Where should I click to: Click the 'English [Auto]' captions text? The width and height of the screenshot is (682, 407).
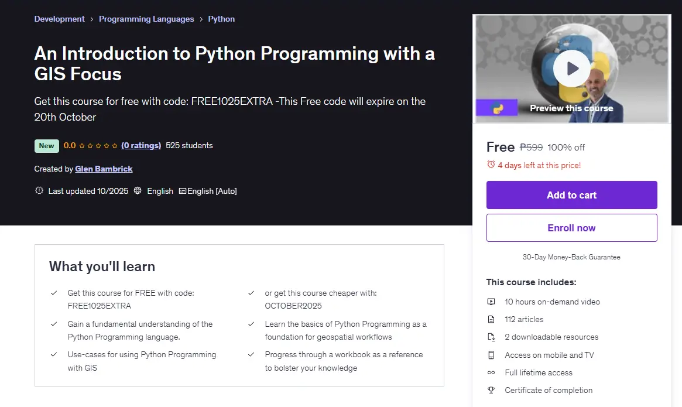(x=212, y=191)
